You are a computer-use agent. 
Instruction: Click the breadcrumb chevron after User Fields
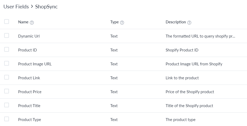tap(32, 7)
